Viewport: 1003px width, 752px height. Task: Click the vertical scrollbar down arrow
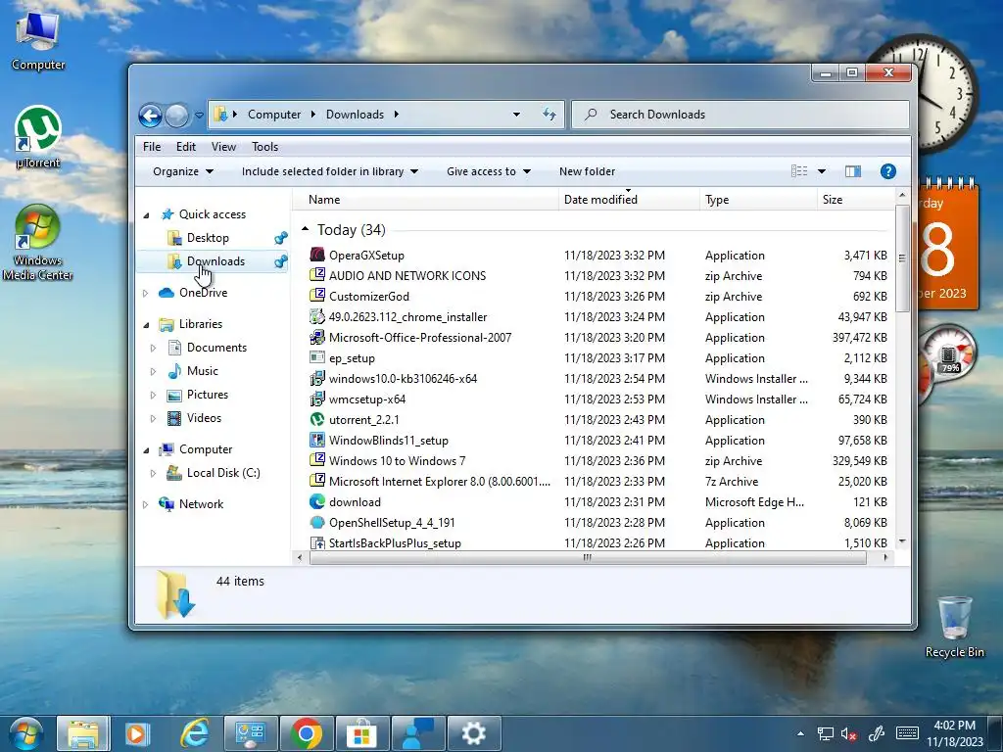pos(902,541)
